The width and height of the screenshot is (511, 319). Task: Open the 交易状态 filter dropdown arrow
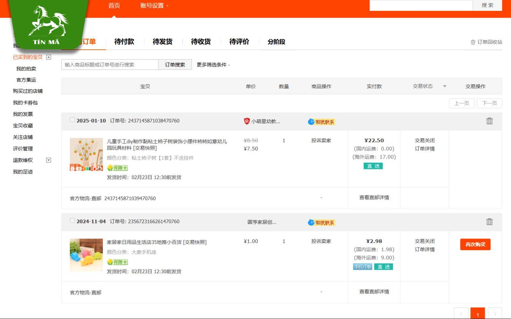point(445,86)
